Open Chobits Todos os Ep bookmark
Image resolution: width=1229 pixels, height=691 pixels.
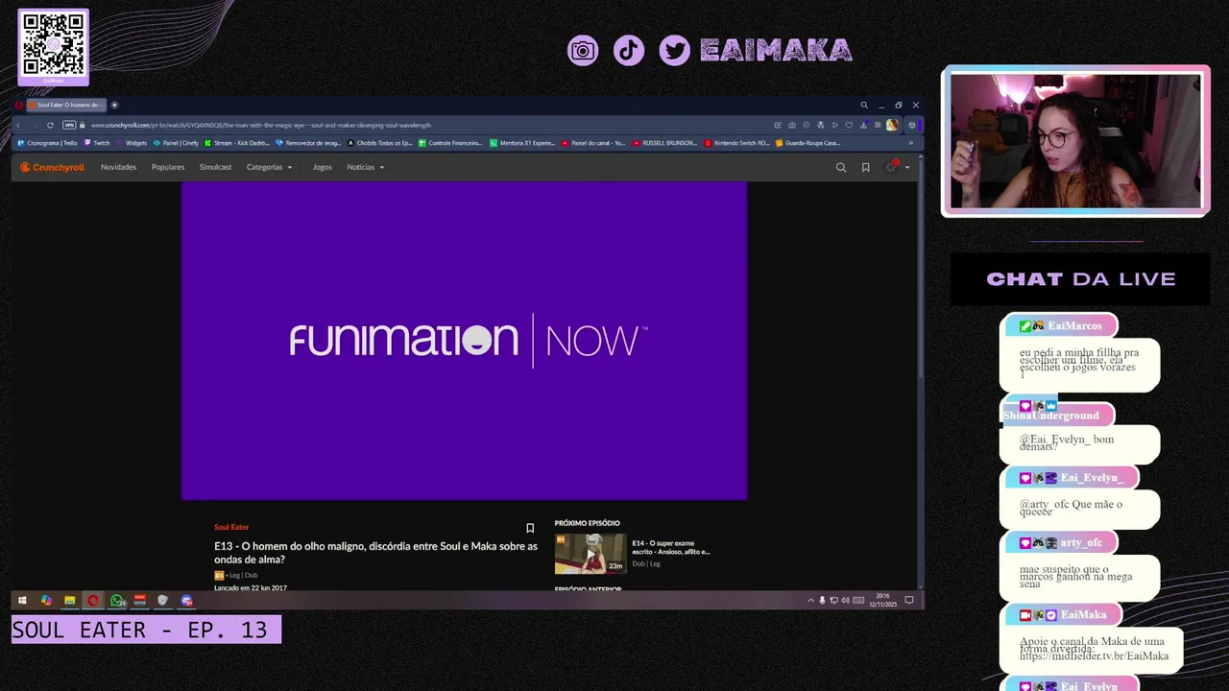point(380,143)
